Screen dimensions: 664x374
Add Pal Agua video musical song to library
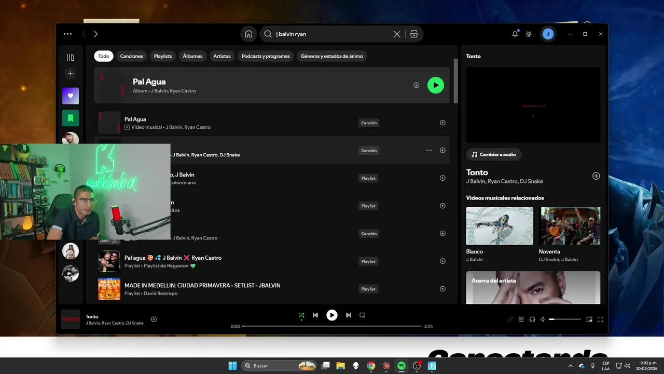point(442,123)
